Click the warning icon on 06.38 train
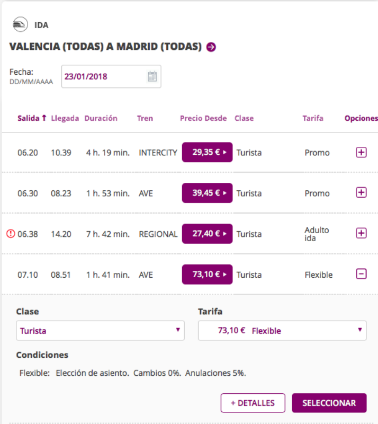The height and width of the screenshot is (424, 378). (11, 234)
